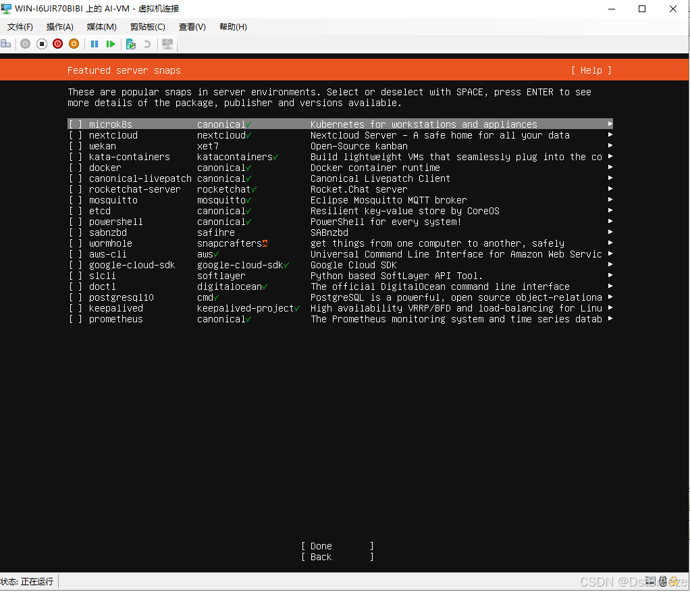Click the "Rocket.Chat server" description

(359, 189)
